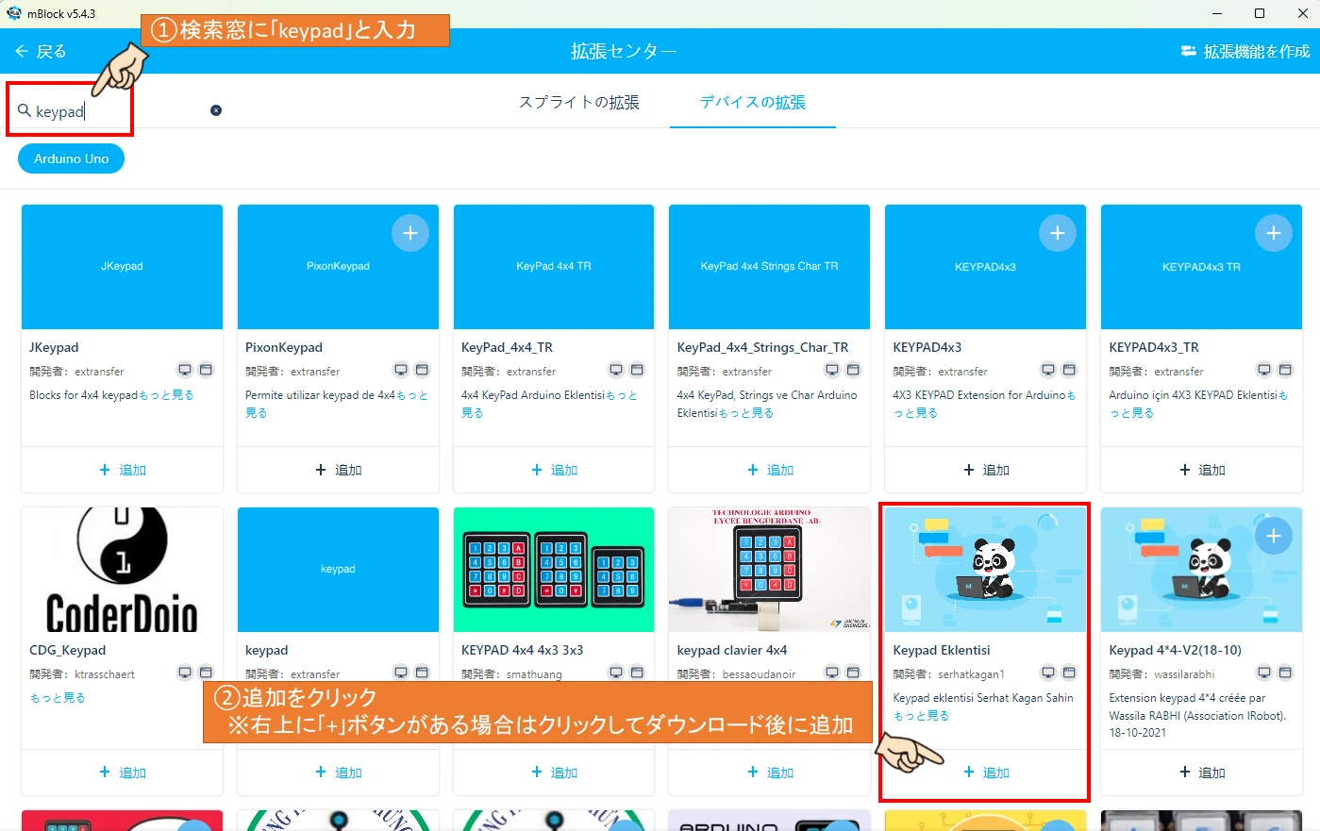Download Keypad 4*4-V2 with plus icon
The width and height of the screenshot is (1320, 831).
(1274, 536)
